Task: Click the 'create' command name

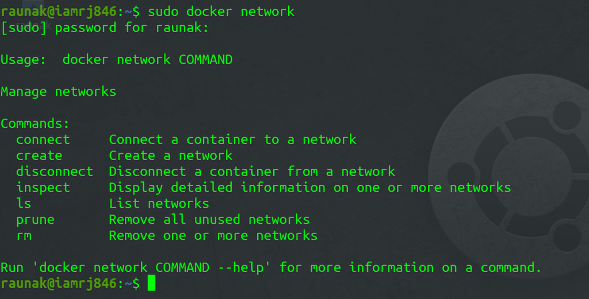Action: [39, 156]
